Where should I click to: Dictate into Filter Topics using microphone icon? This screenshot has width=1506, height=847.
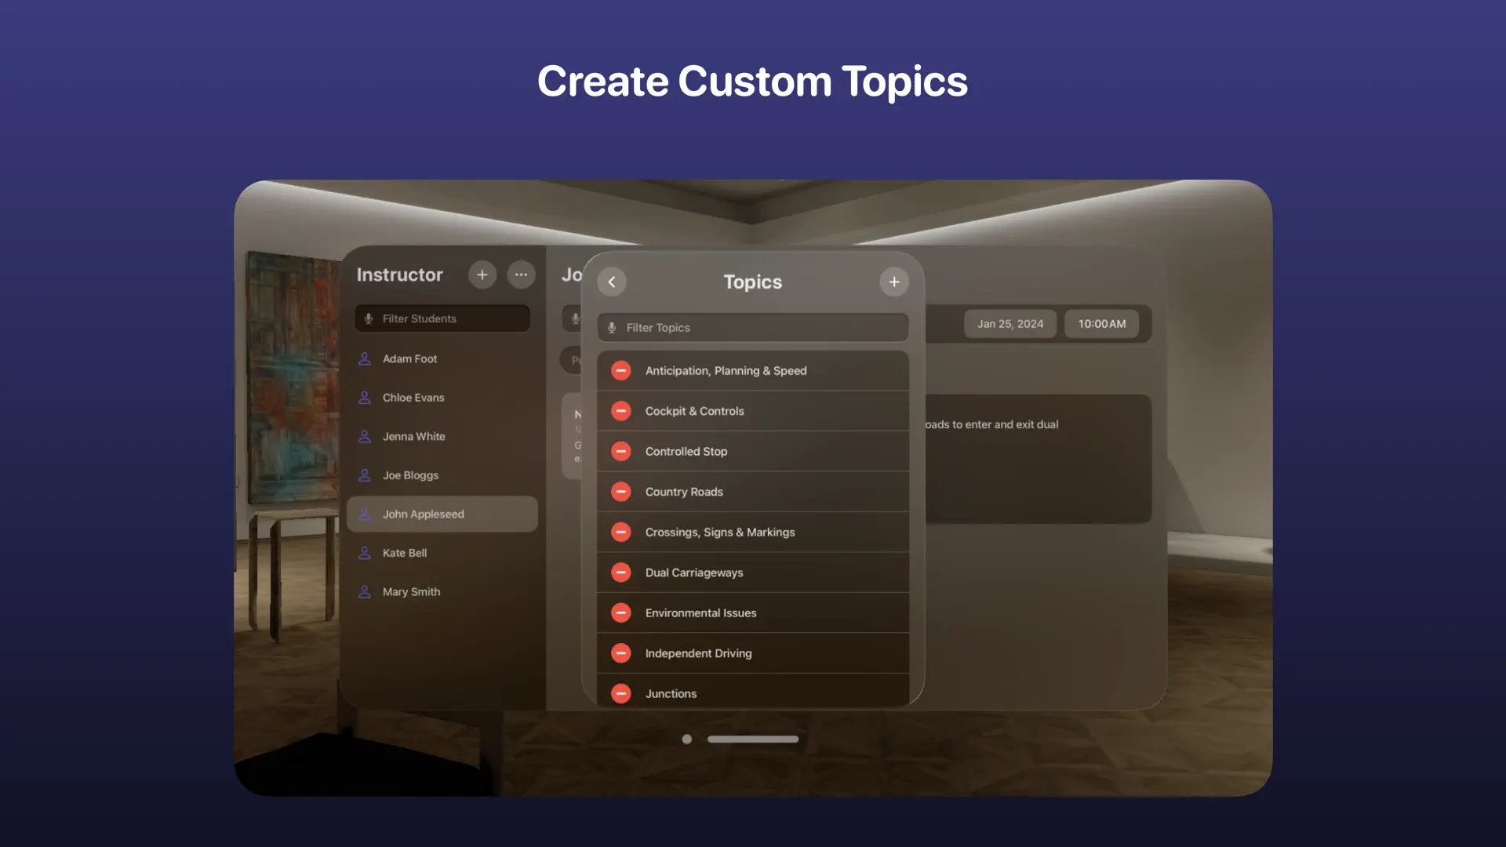[612, 327]
